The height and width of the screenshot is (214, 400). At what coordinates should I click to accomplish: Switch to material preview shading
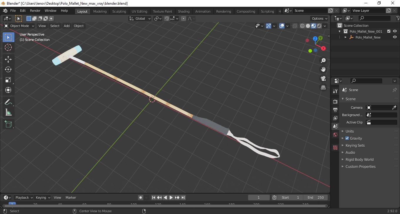(x=314, y=26)
